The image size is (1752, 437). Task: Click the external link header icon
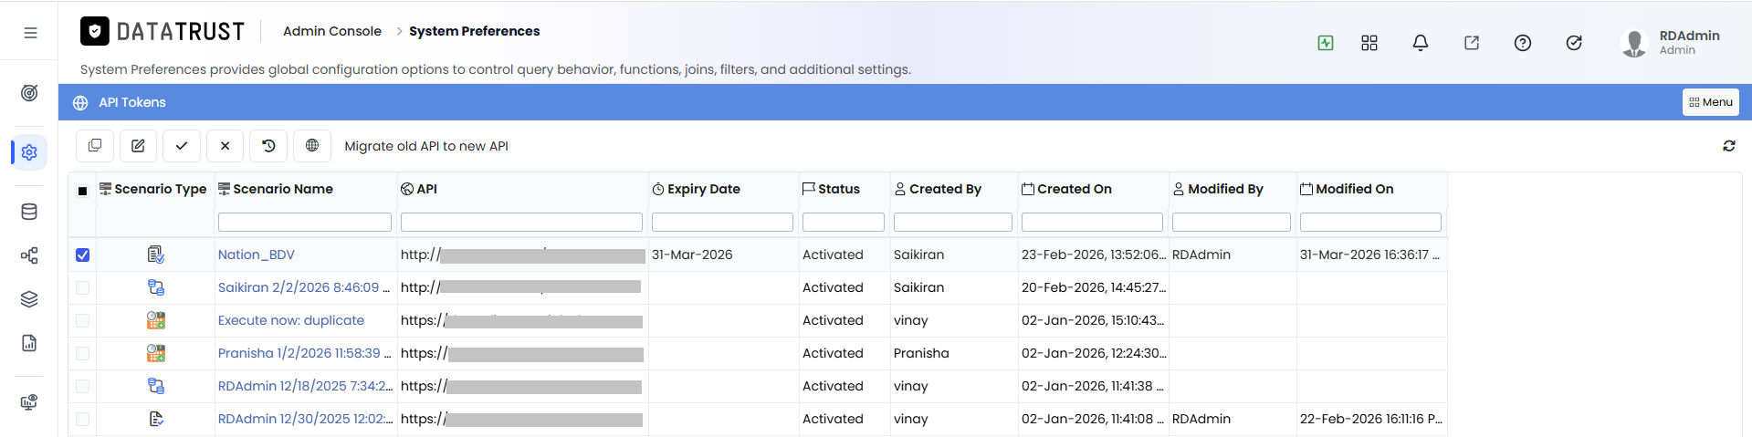[1472, 43]
